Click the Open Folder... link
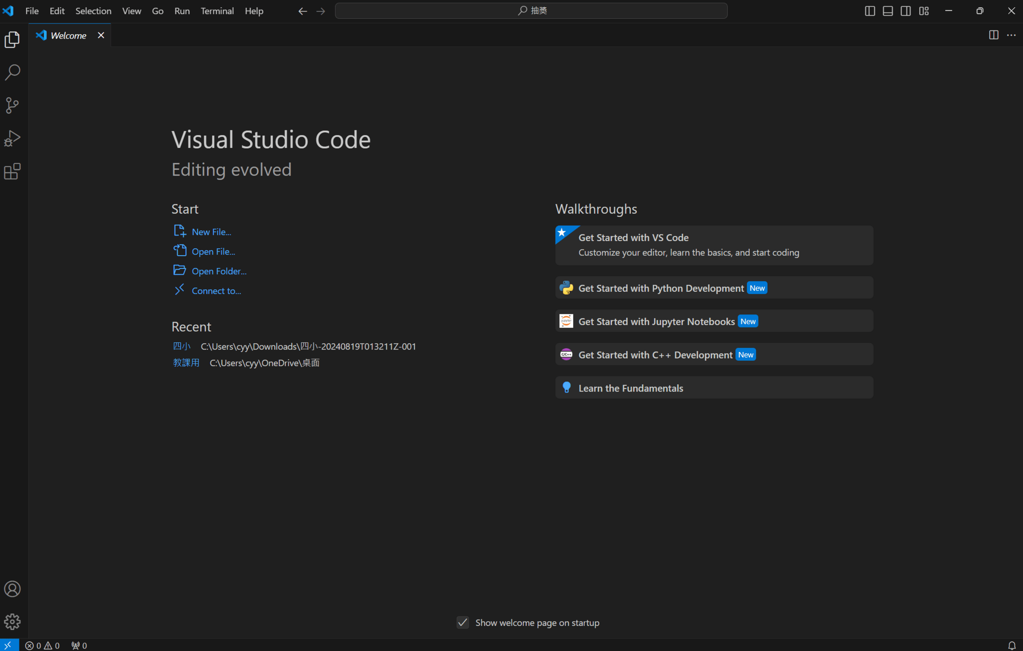This screenshot has width=1023, height=651. point(219,271)
